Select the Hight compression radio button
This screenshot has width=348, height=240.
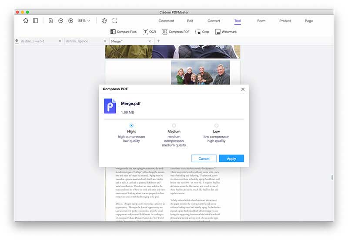point(131,125)
